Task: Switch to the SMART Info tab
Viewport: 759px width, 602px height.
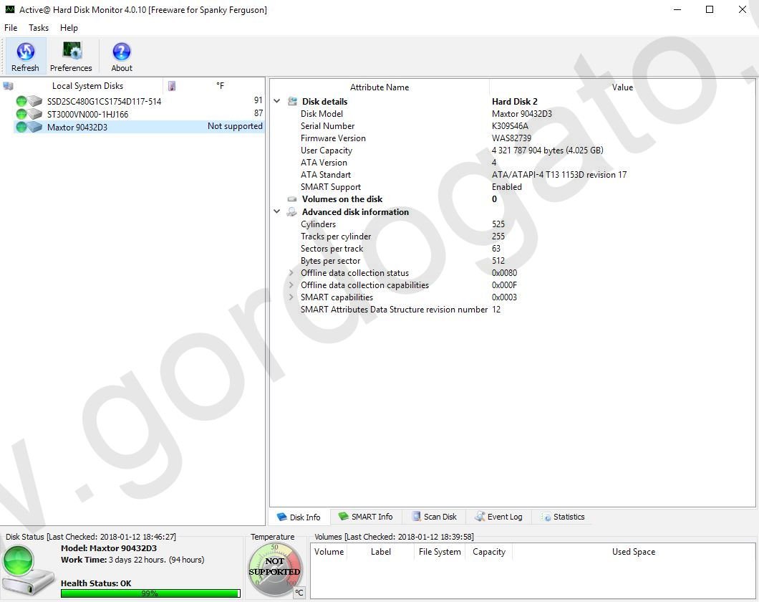Action: pos(365,517)
